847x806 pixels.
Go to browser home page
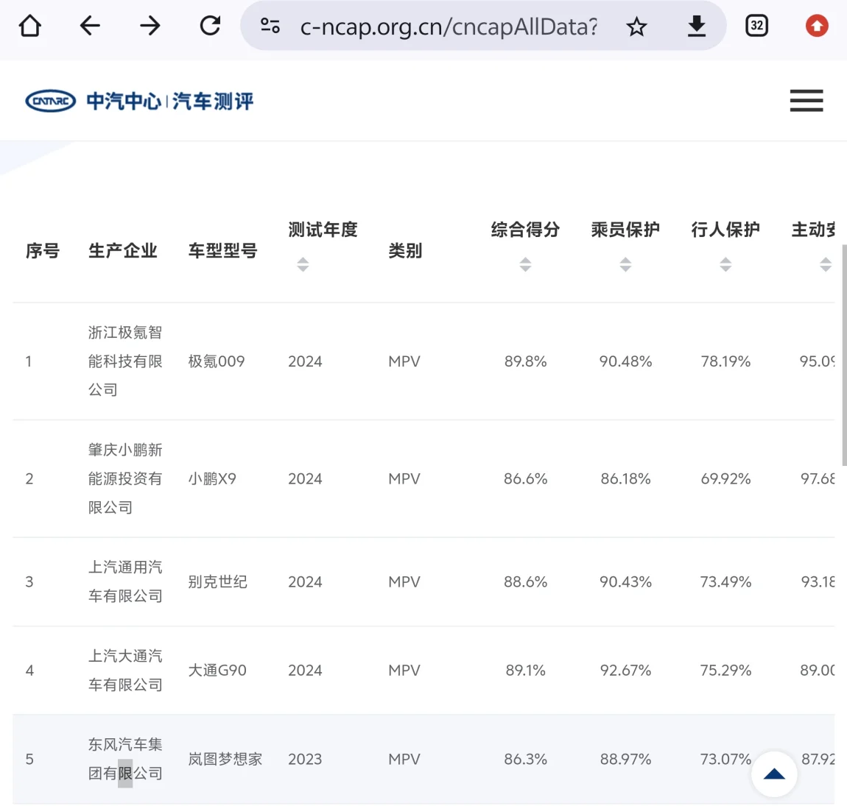point(30,26)
